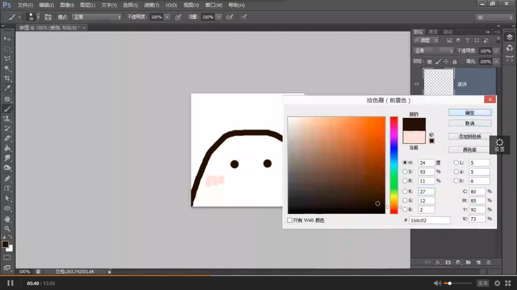The width and height of the screenshot is (517, 290).
Task: Open the brush preset picker arrow
Action: tap(38, 17)
